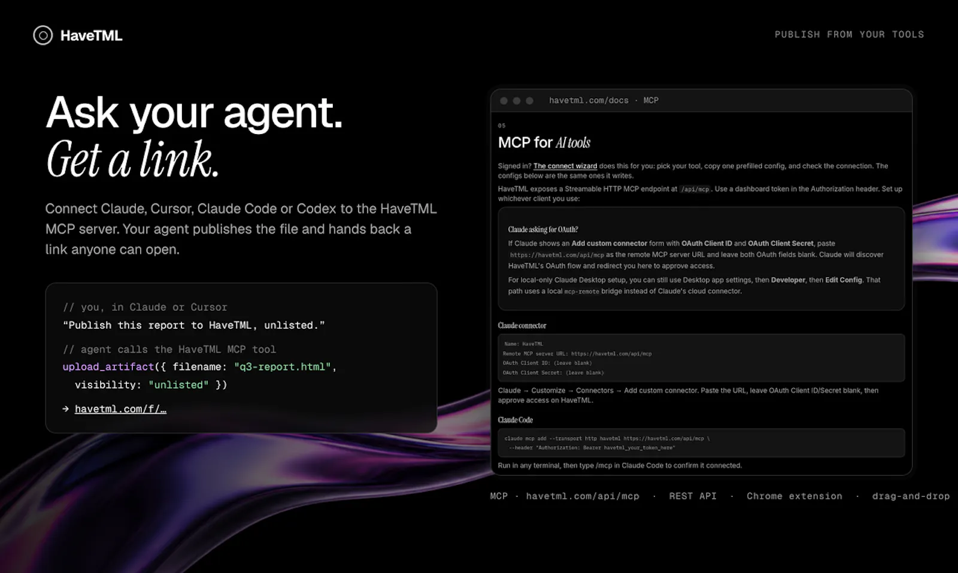Click the red close dot of docs window
Viewport: 958px width, 573px height.
[504, 101]
